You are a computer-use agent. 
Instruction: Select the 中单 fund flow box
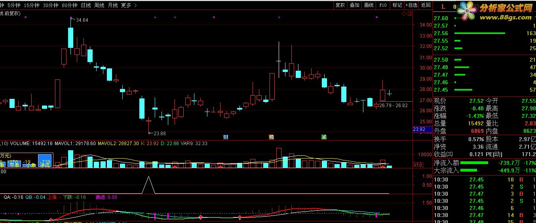point(14,163)
